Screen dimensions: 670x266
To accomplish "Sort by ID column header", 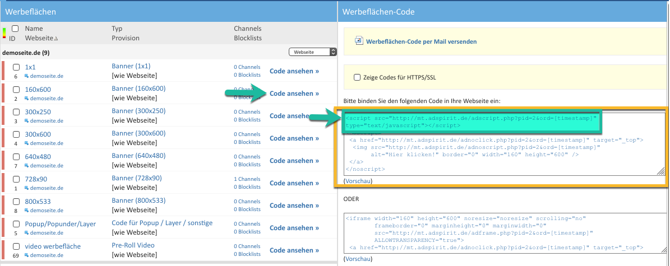I will tap(12, 39).
